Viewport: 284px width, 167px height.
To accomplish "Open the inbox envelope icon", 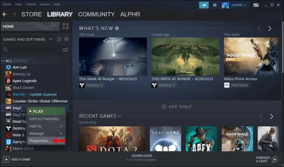I will (x=214, y=5).
